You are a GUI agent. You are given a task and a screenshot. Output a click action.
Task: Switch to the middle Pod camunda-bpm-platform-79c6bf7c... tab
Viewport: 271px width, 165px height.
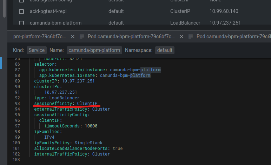pyautogui.click(x=131, y=37)
